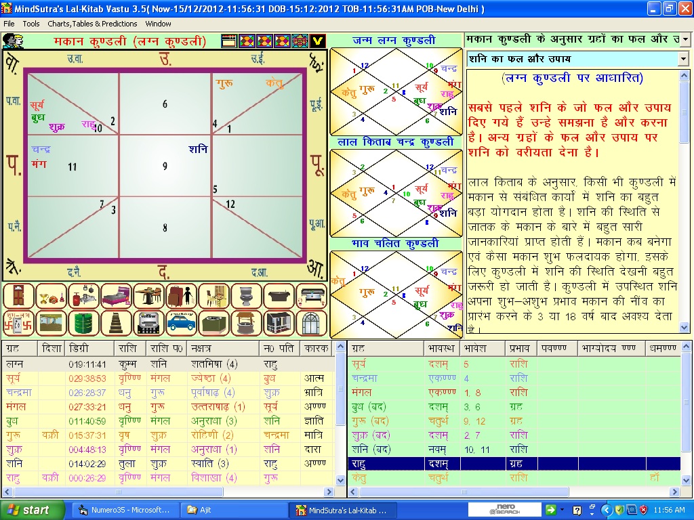This screenshot has width=694, height=520.
Task: Select the लाल किताब चन्द्र कुण्डली chart
Action: 396,193
